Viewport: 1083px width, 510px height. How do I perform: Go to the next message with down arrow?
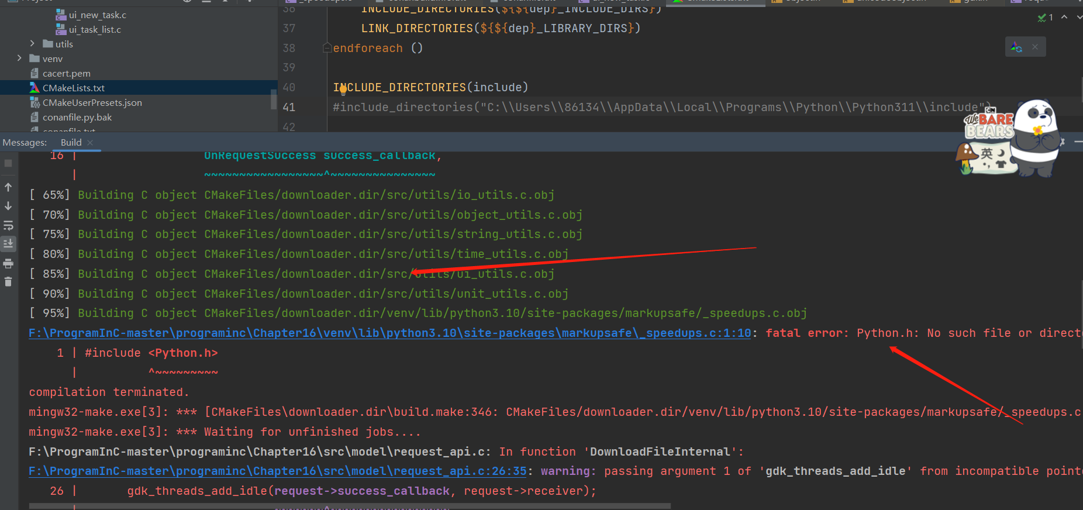pyautogui.click(x=8, y=206)
